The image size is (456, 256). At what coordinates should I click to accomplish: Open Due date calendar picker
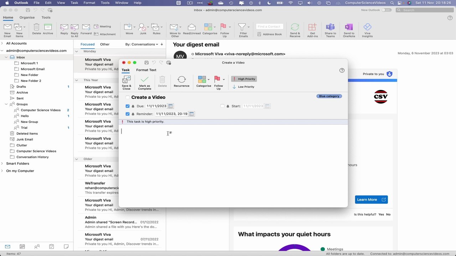(170, 106)
